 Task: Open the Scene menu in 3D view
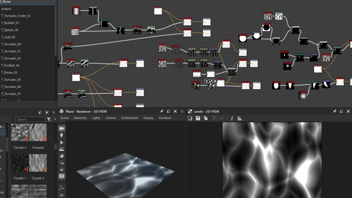(65, 118)
